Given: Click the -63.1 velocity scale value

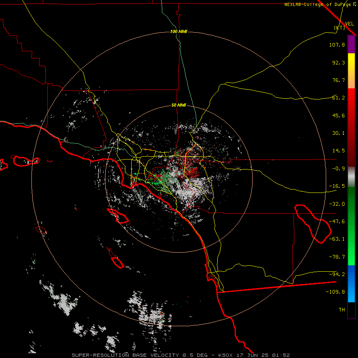Looking at the screenshot, I should [337, 239].
